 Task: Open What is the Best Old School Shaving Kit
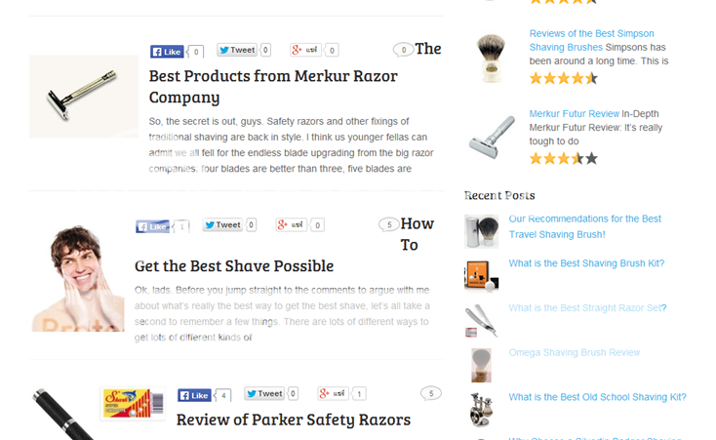click(x=597, y=397)
